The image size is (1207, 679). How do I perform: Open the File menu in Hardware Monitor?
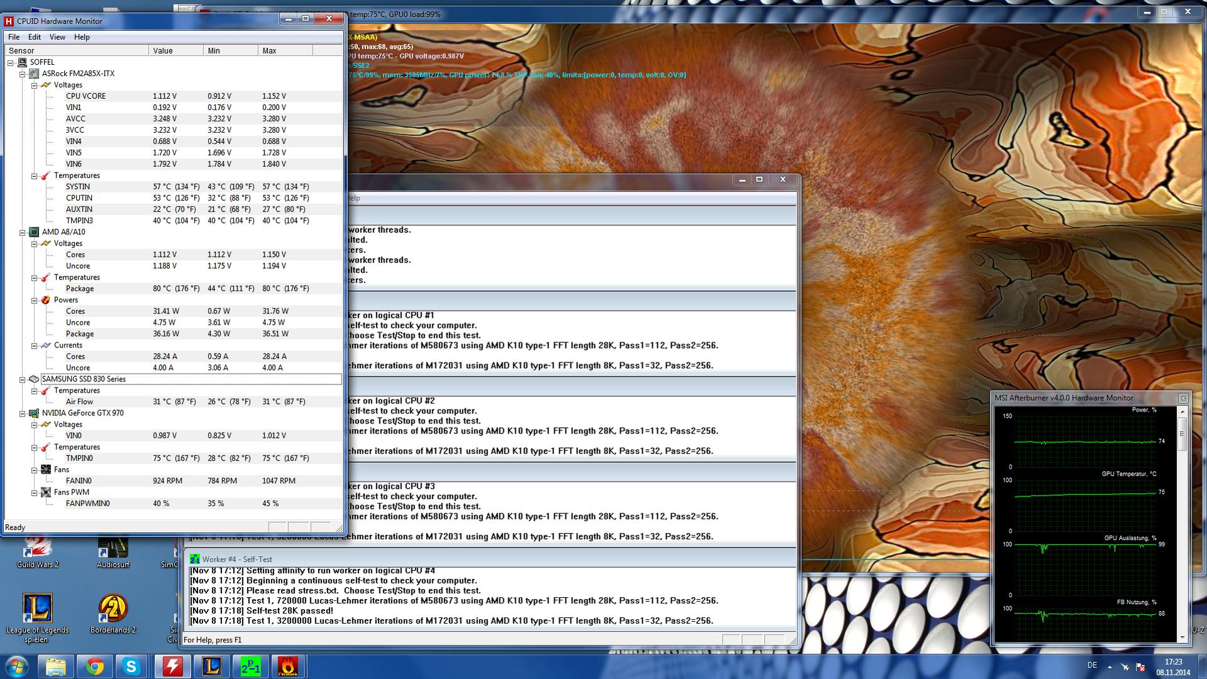14,37
